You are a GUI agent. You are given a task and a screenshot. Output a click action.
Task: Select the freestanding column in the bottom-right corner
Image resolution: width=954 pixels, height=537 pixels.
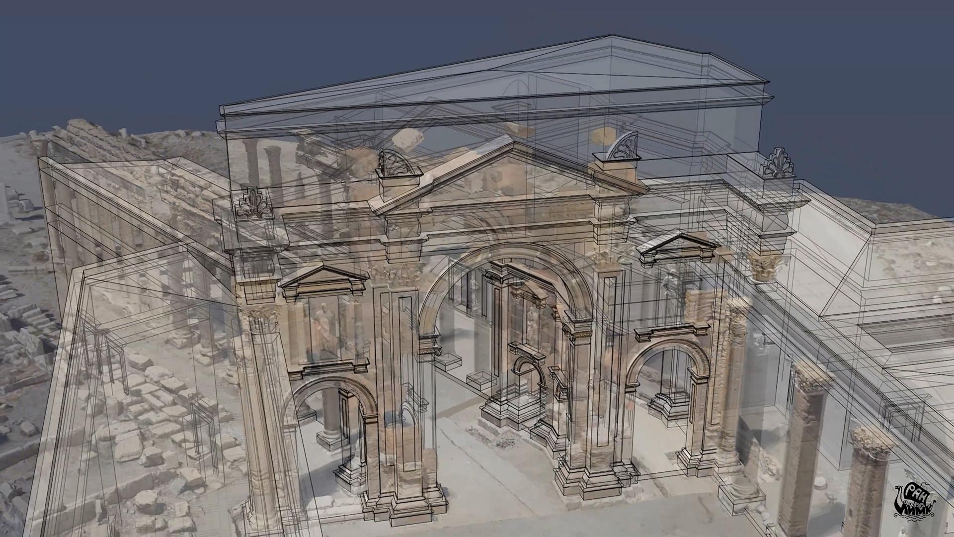(869, 485)
